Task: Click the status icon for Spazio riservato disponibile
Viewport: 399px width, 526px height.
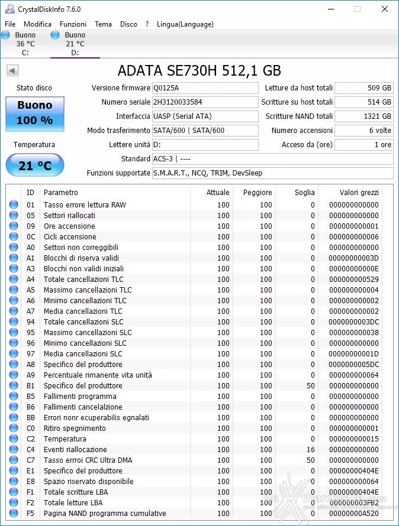Action: tap(14, 482)
